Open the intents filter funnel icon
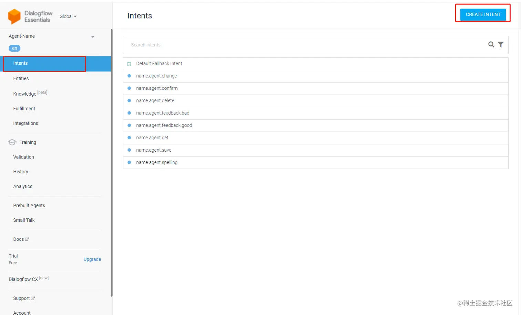 (x=501, y=44)
